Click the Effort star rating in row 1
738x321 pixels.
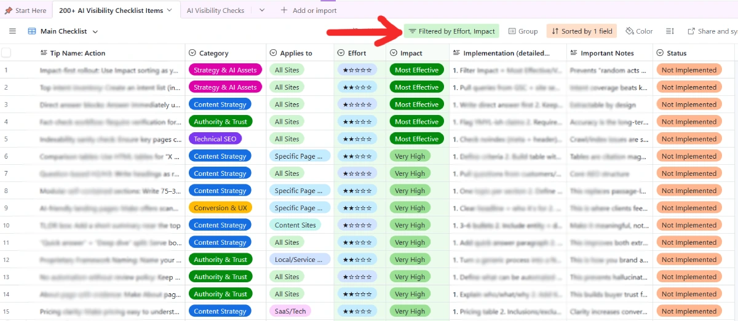click(357, 70)
